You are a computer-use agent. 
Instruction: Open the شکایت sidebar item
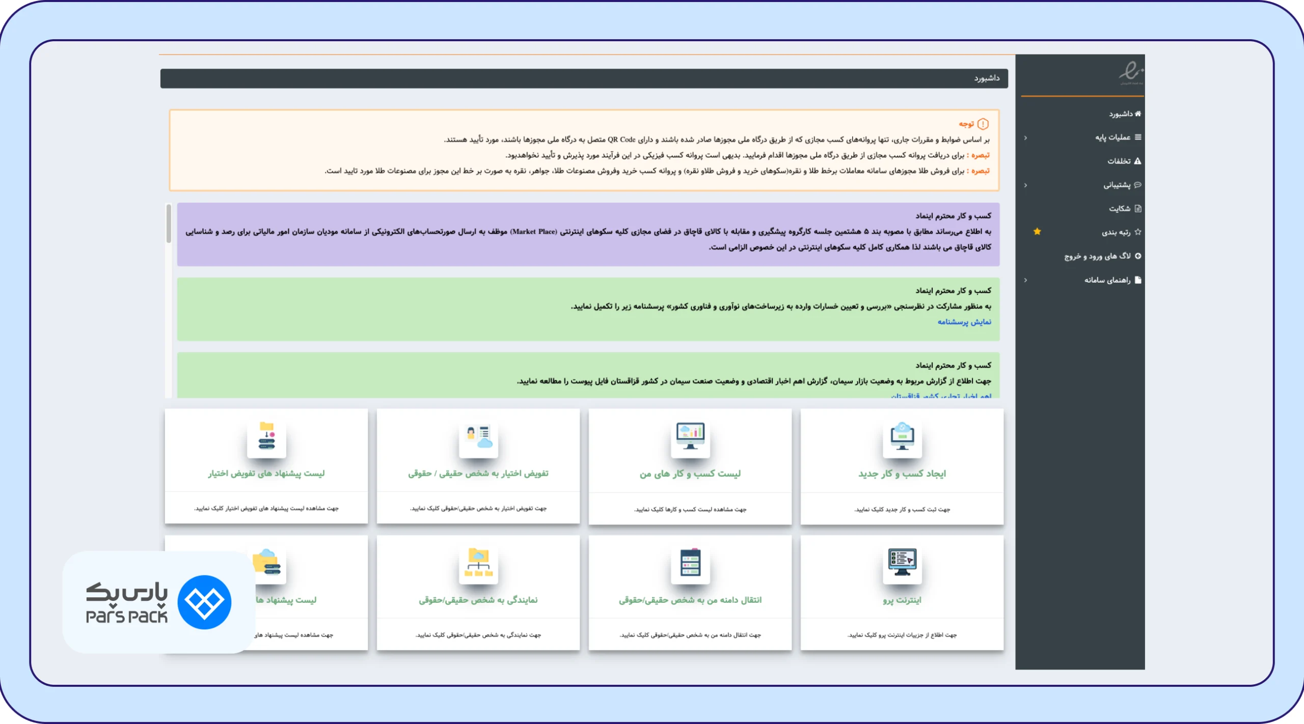pyautogui.click(x=1125, y=208)
